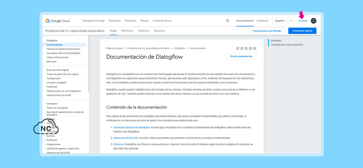Click Contenido in the right table of contents
The width and height of the screenshot is (363, 168).
[x=276, y=41]
